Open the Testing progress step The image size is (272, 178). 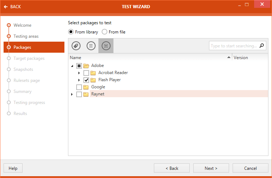click(x=29, y=103)
